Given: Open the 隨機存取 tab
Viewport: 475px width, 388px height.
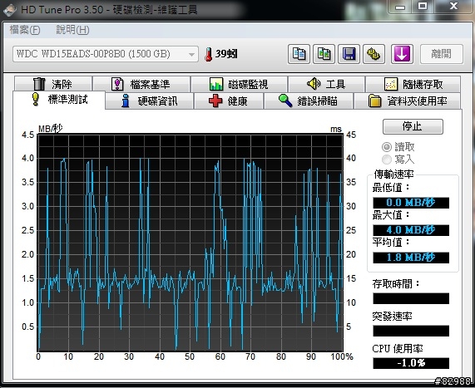Looking at the screenshot, I should click(413, 84).
